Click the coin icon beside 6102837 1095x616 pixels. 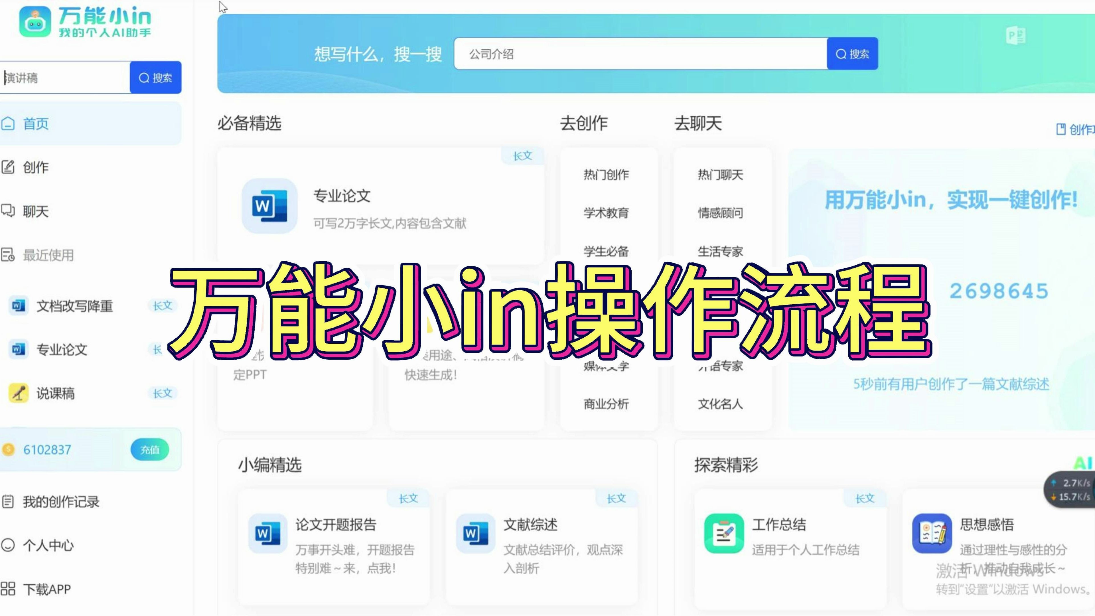[8, 449]
